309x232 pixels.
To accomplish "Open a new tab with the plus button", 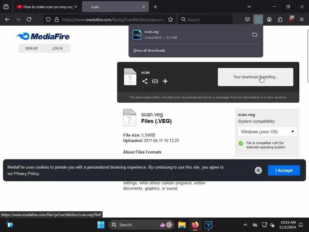I will (155, 7).
